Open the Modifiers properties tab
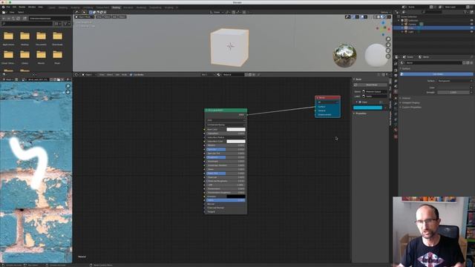The image size is (475, 267). coord(396,103)
